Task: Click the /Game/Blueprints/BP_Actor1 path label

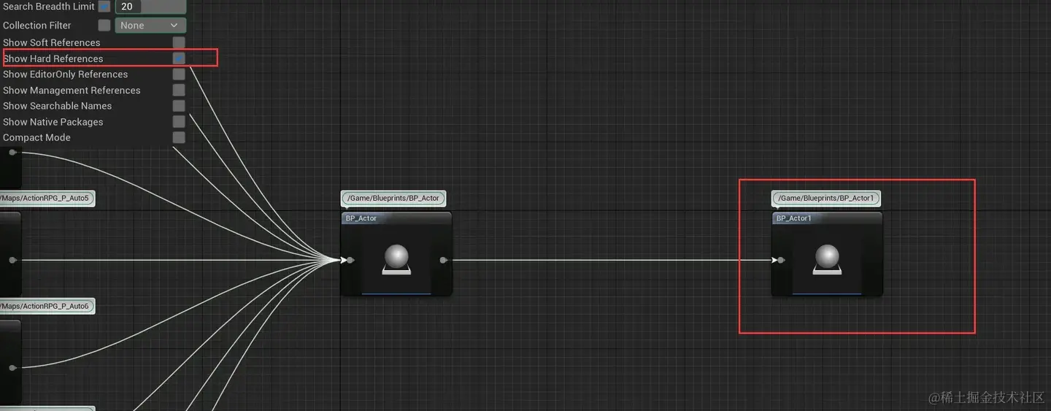Action: coord(826,198)
